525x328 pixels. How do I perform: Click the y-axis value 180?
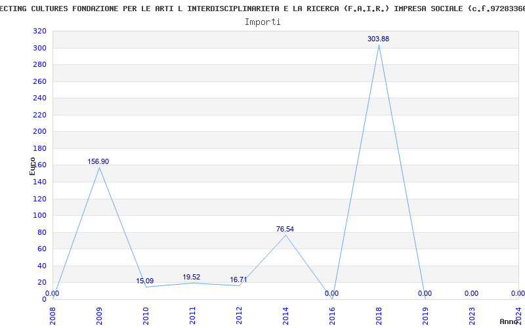pyautogui.click(x=39, y=149)
